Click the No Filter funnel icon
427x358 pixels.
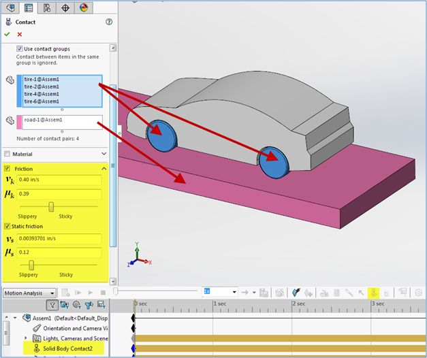(52, 305)
